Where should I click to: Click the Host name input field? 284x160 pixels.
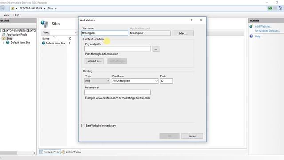click(118, 92)
